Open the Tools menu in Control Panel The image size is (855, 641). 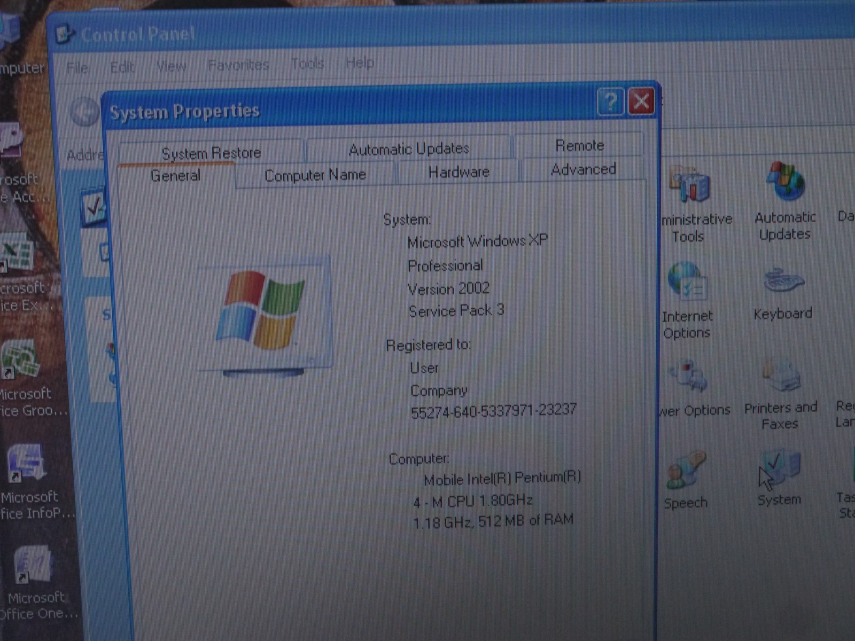coord(307,64)
